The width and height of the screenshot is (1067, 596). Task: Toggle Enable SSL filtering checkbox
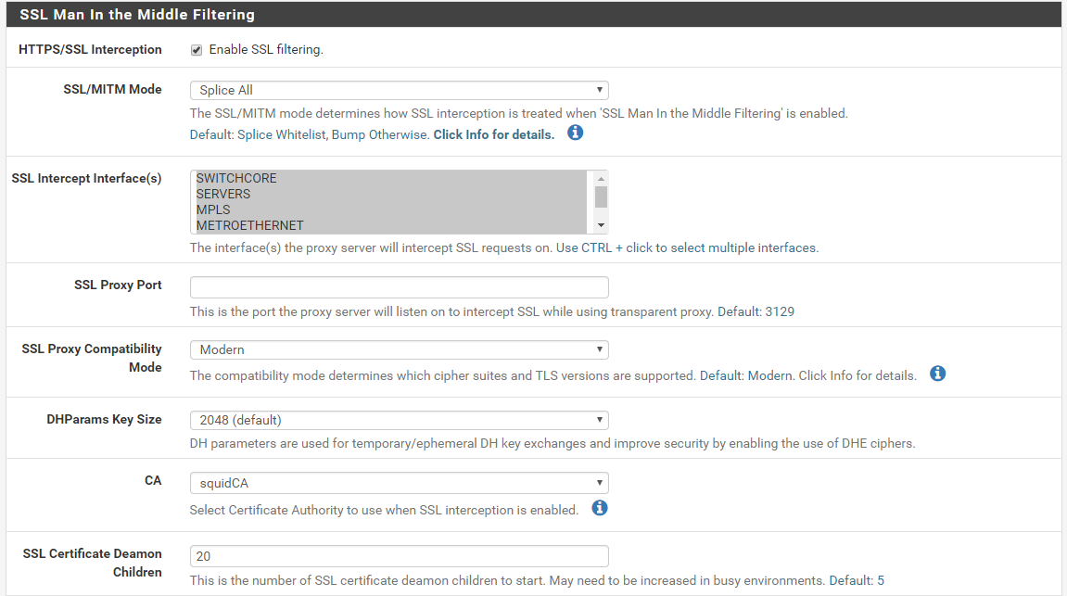coord(197,50)
